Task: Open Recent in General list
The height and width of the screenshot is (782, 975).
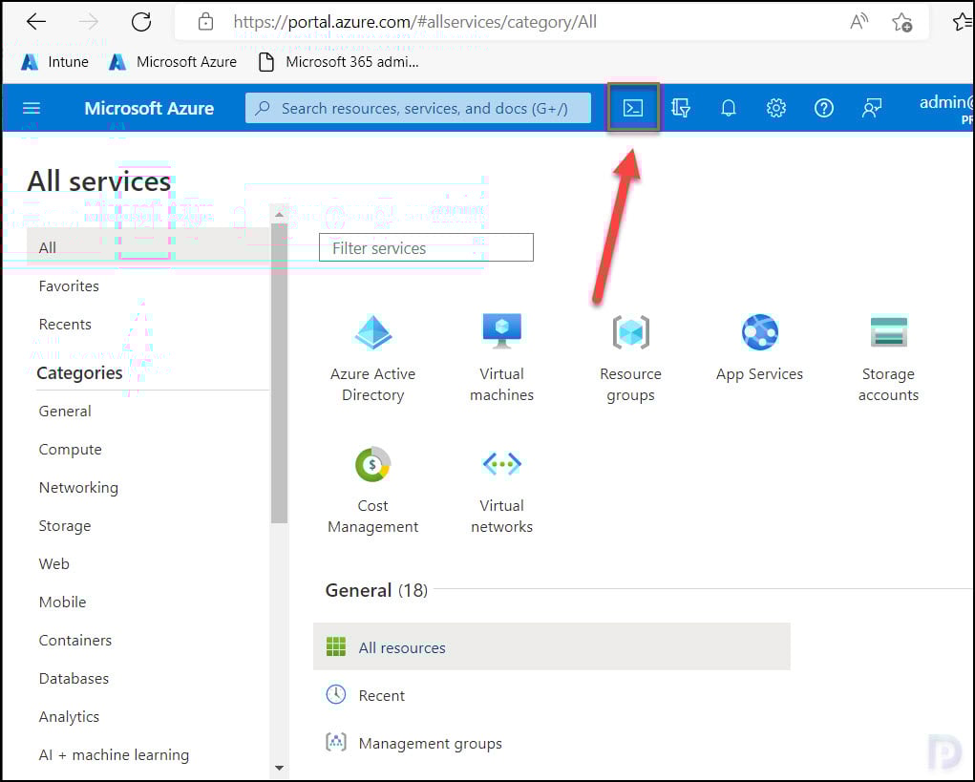Action: click(367, 695)
